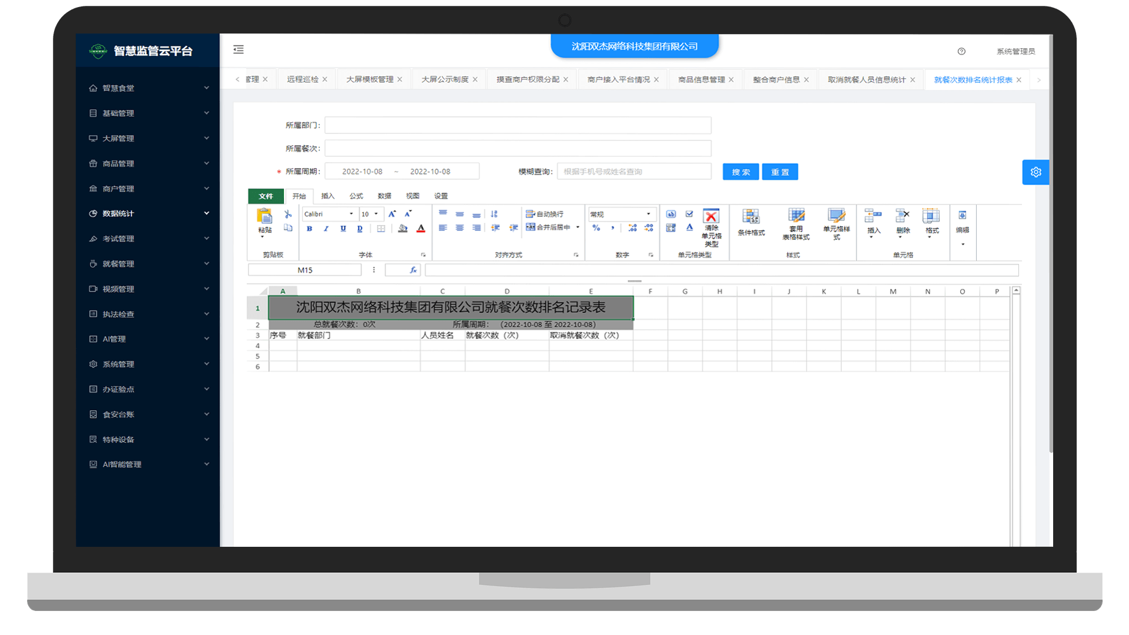Toggle middle vertical alignment
Viewport: 1129px width, 635px height.
pos(460,214)
